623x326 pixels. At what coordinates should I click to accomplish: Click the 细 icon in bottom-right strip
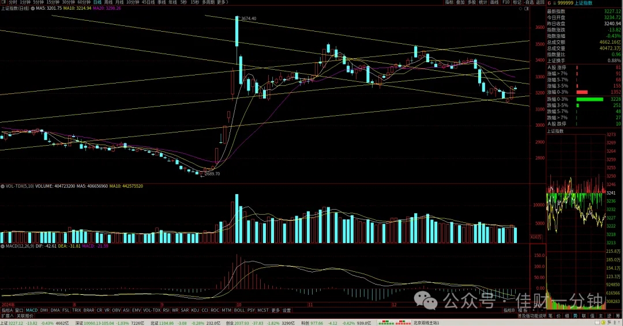[x=567, y=316]
